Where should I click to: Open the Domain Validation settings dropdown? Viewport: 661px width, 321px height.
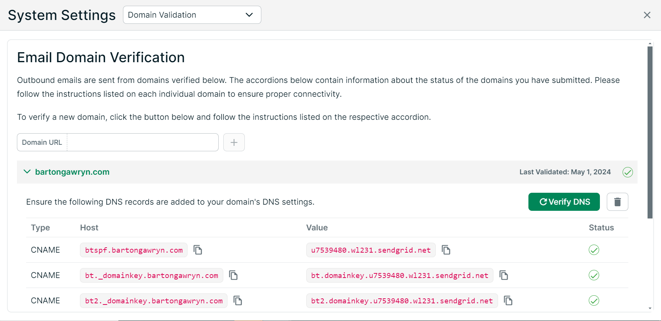tap(192, 15)
